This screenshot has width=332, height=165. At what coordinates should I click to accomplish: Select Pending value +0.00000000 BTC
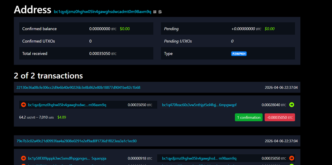tap(246, 29)
